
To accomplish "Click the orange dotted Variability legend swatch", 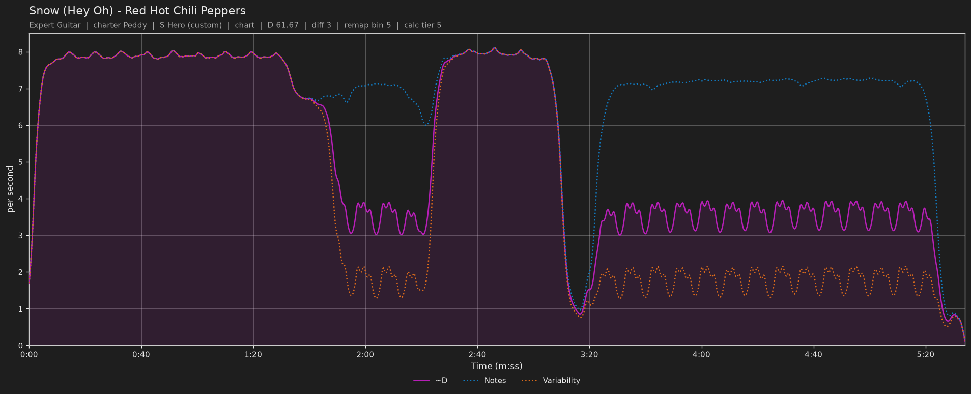I will 530,381.
